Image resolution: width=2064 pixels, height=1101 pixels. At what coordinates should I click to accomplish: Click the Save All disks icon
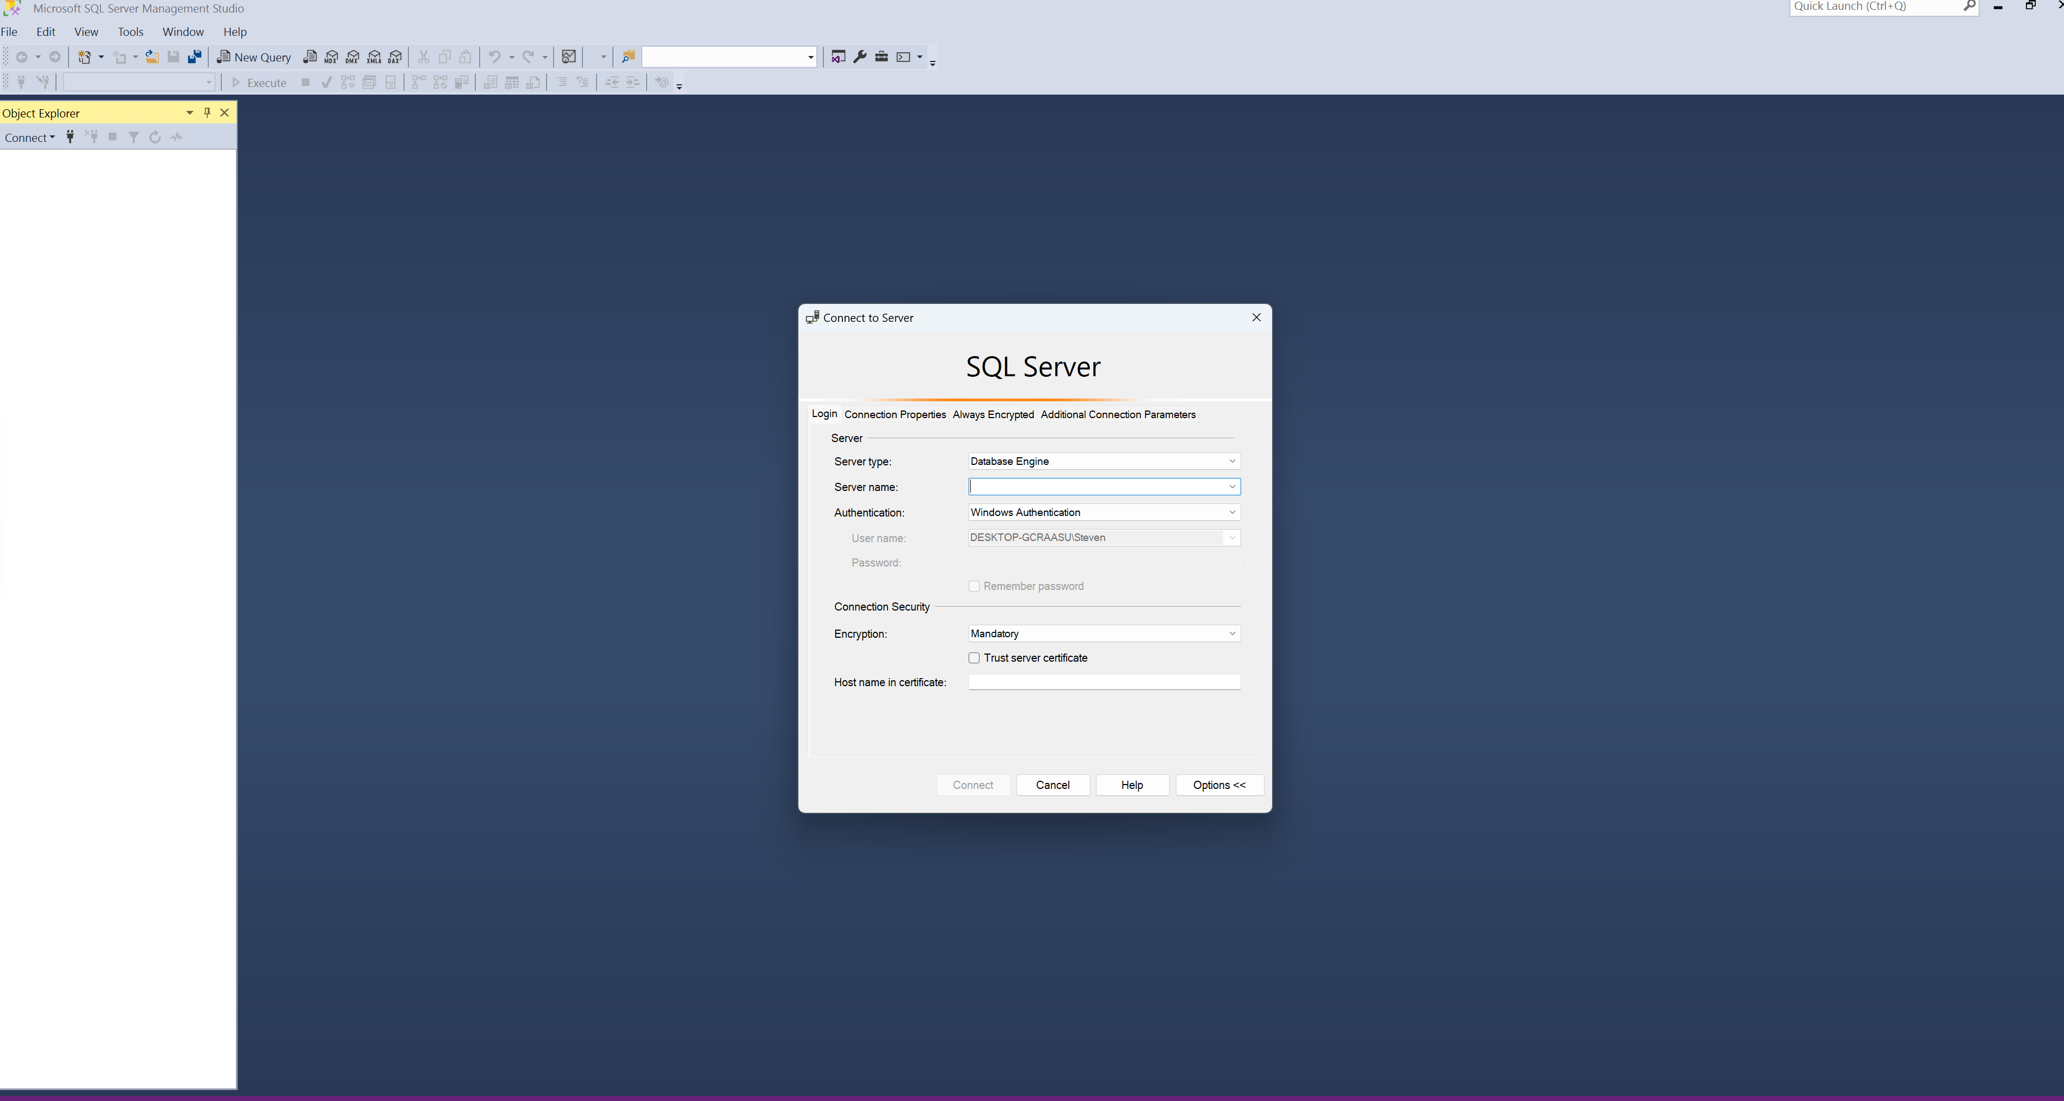[x=195, y=57]
